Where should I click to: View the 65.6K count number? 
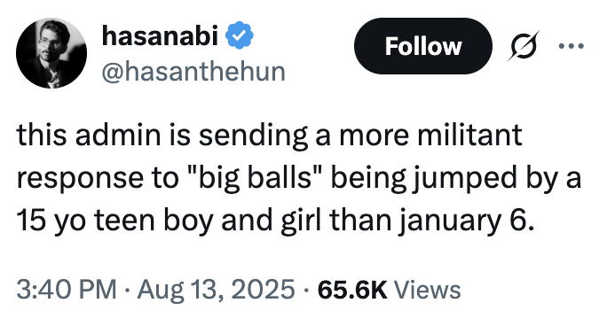tap(352, 290)
